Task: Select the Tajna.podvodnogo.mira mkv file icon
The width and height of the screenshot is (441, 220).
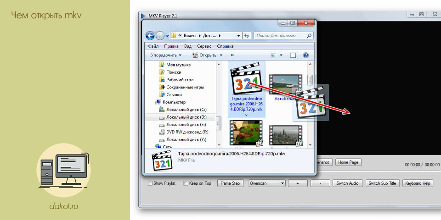Action: point(246,79)
